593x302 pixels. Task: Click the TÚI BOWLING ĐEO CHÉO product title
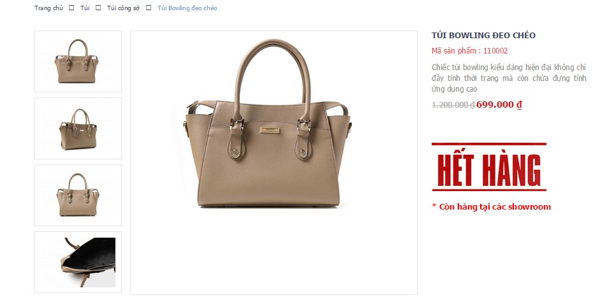483,35
